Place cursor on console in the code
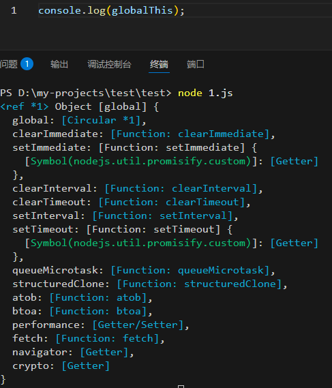332x388 pixels. (x=59, y=10)
